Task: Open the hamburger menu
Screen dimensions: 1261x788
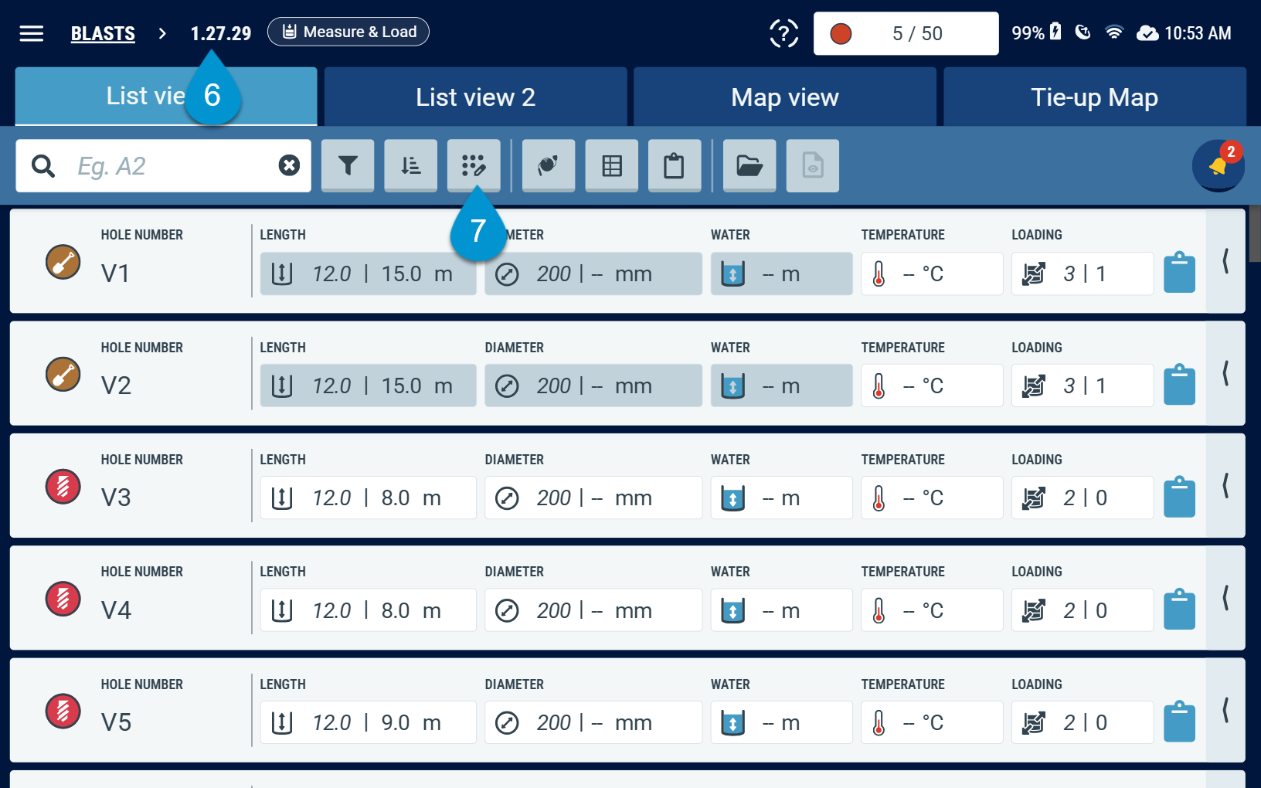Action: pyautogui.click(x=32, y=33)
